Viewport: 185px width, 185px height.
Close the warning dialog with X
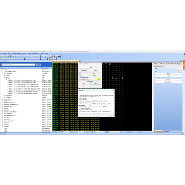point(113,90)
